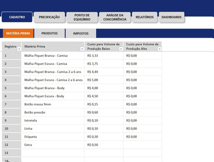Image resolution: width=214 pixels, height=162 pixels.
Task: Select cell 'Malha Piquet Branca - Body'
Action: click(x=53, y=88)
